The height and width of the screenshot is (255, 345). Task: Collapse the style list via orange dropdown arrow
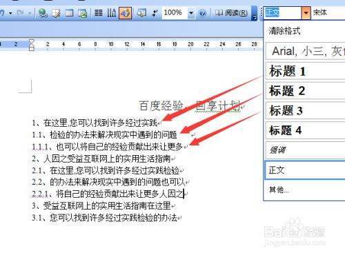[x=306, y=13]
